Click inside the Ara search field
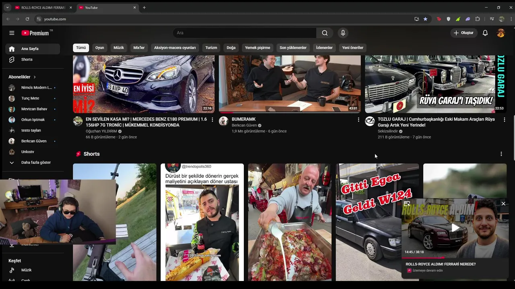Viewport: 515px width, 289px height. click(x=245, y=33)
